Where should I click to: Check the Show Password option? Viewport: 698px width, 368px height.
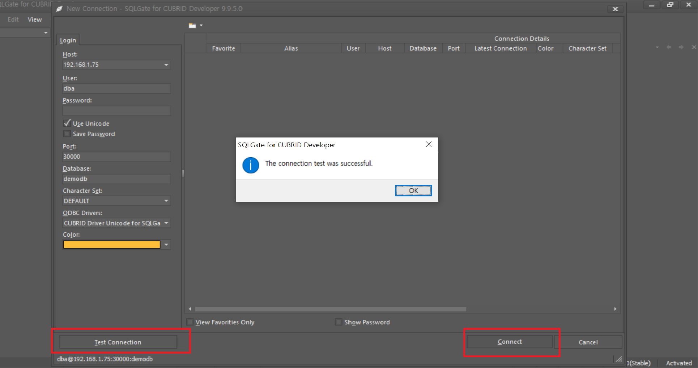[339, 322]
